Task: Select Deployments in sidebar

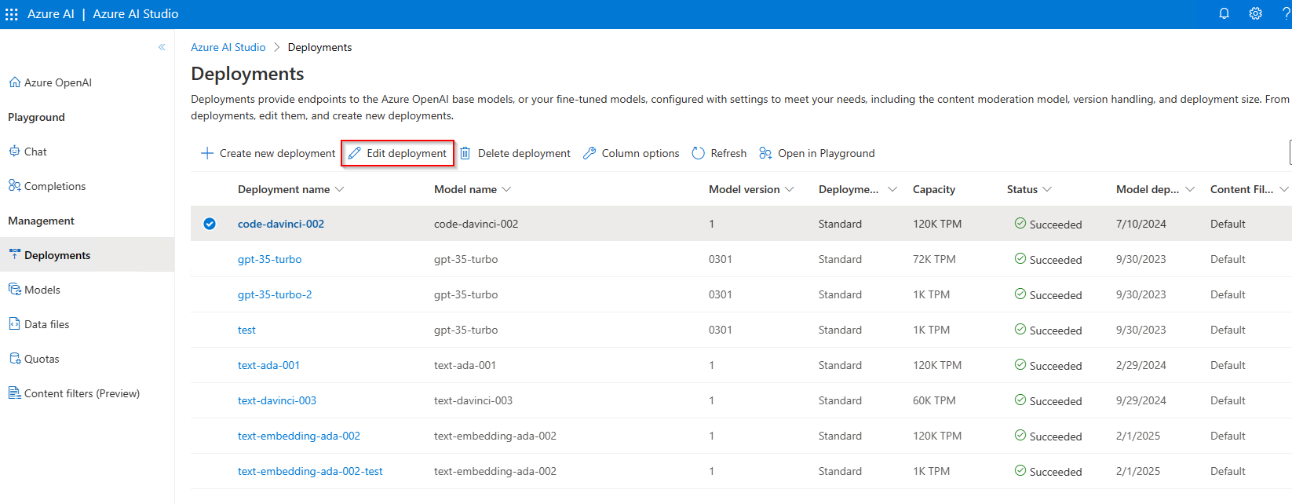Action: (87, 255)
